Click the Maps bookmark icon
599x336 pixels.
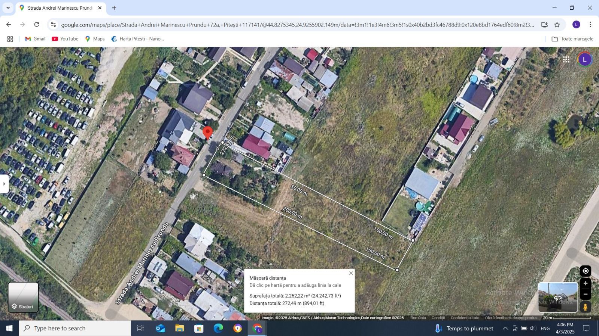click(88, 38)
